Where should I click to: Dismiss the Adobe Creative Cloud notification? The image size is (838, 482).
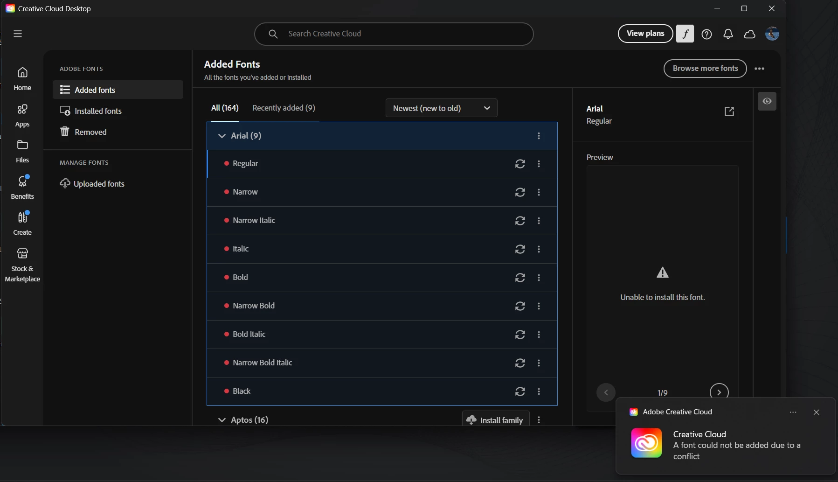pyautogui.click(x=816, y=412)
